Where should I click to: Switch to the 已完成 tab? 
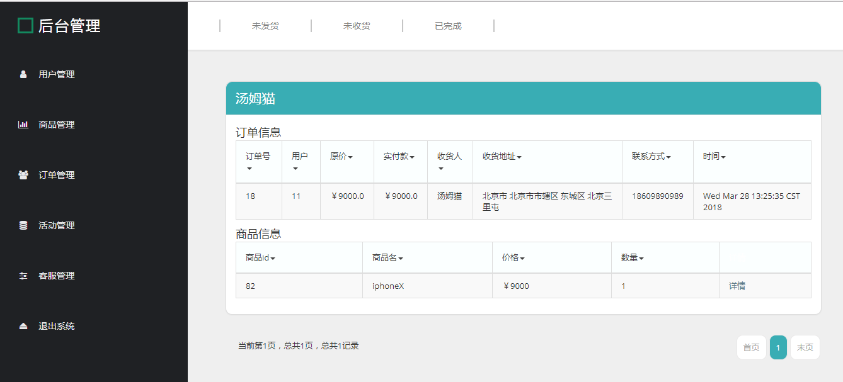click(x=448, y=26)
